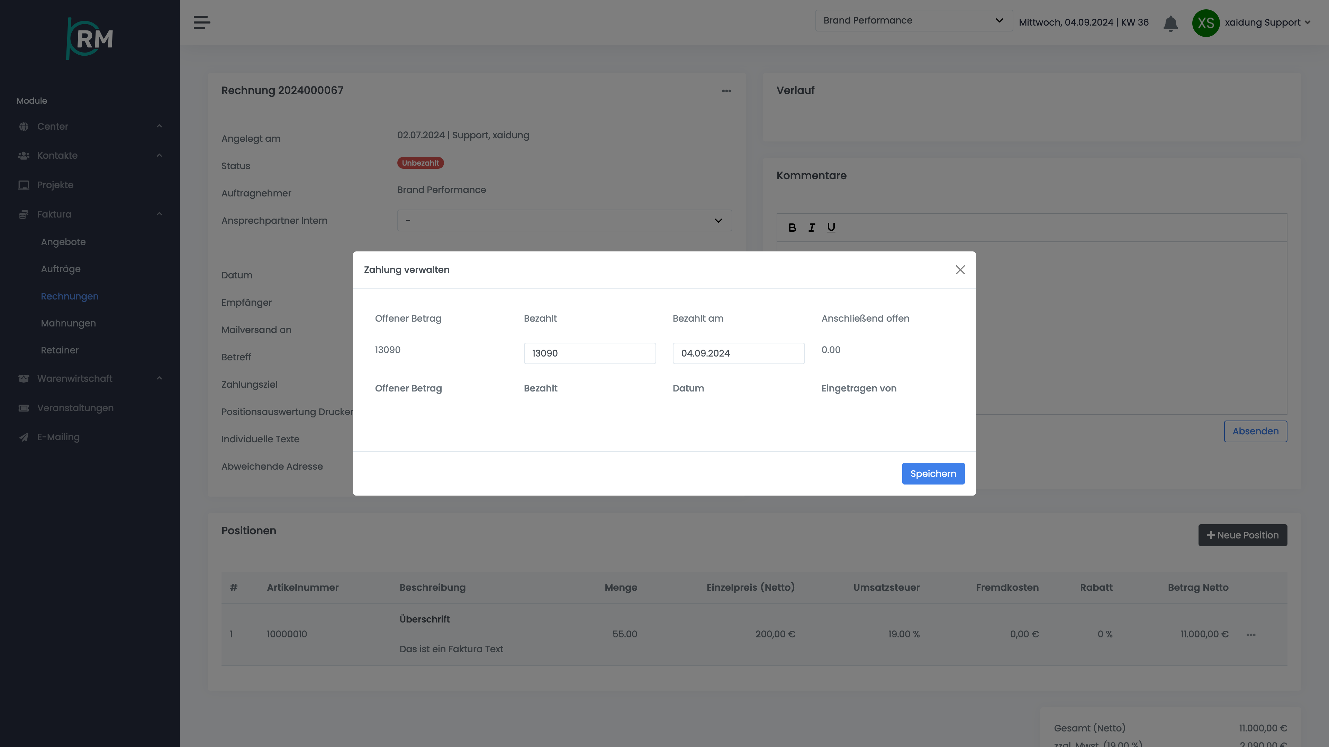This screenshot has height=747, width=1329.
Task: Toggle underline in the comment editor
Action: tap(831, 228)
